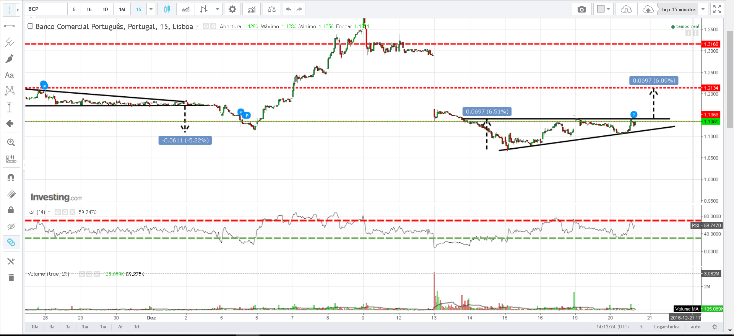
Task: Click the back arrow in the left sidebar
Action: 10,123
